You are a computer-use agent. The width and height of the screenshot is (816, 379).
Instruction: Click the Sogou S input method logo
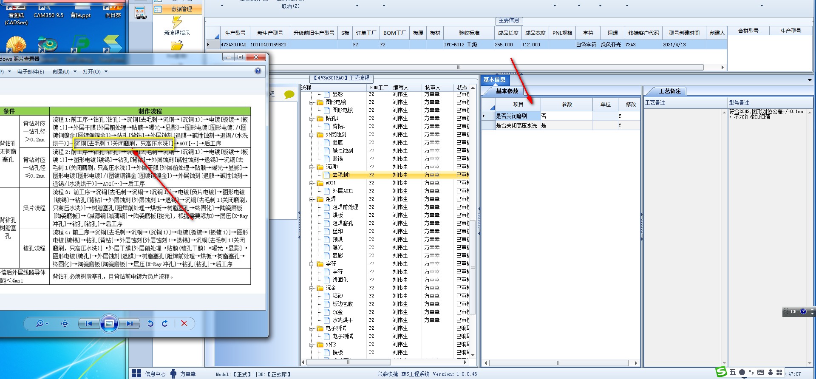click(x=721, y=372)
